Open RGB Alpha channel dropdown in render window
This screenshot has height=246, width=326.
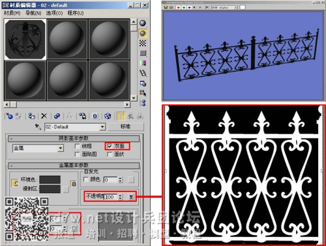click(235, 7)
